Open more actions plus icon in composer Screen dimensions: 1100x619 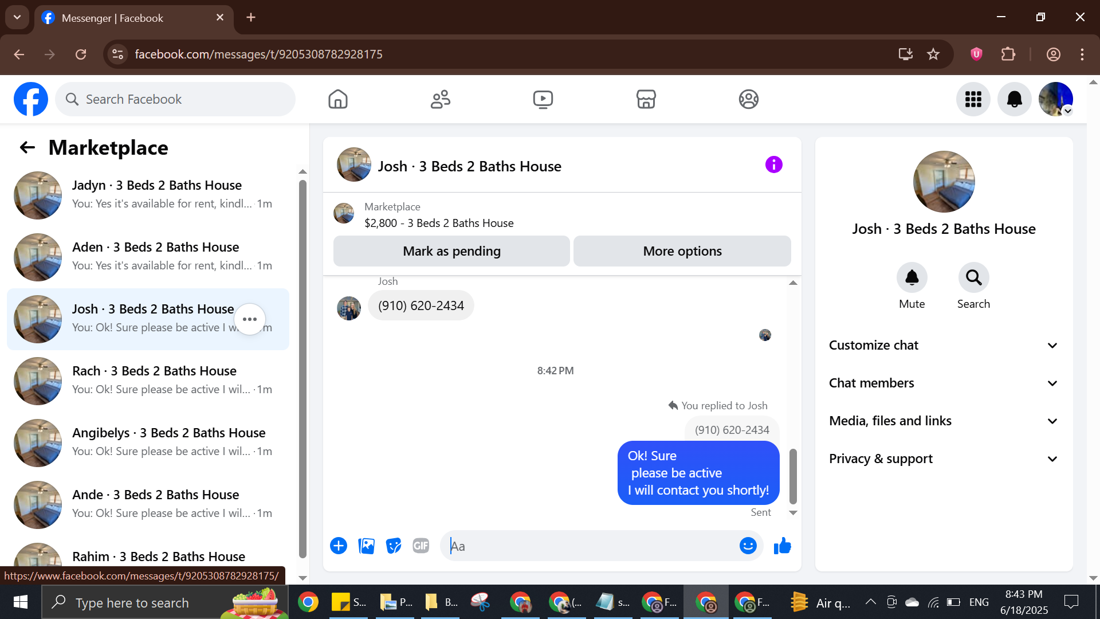click(339, 546)
